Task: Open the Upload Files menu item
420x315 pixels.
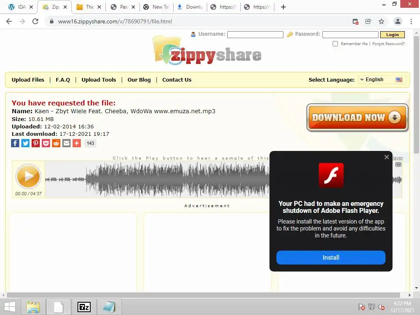Action: click(28, 80)
